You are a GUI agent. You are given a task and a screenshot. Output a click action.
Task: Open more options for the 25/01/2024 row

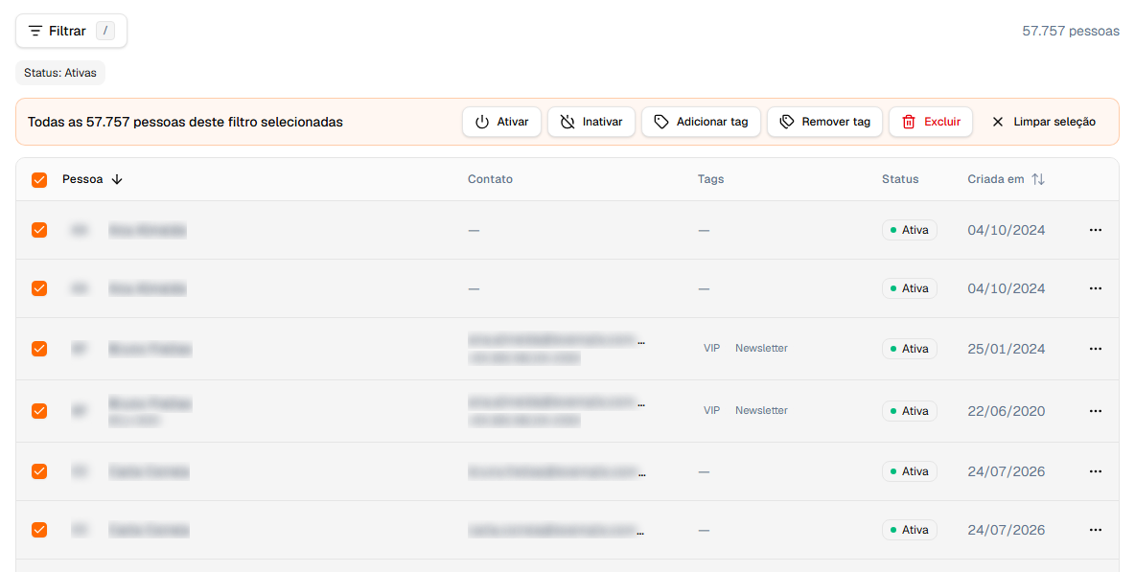pyautogui.click(x=1095, y=349)
